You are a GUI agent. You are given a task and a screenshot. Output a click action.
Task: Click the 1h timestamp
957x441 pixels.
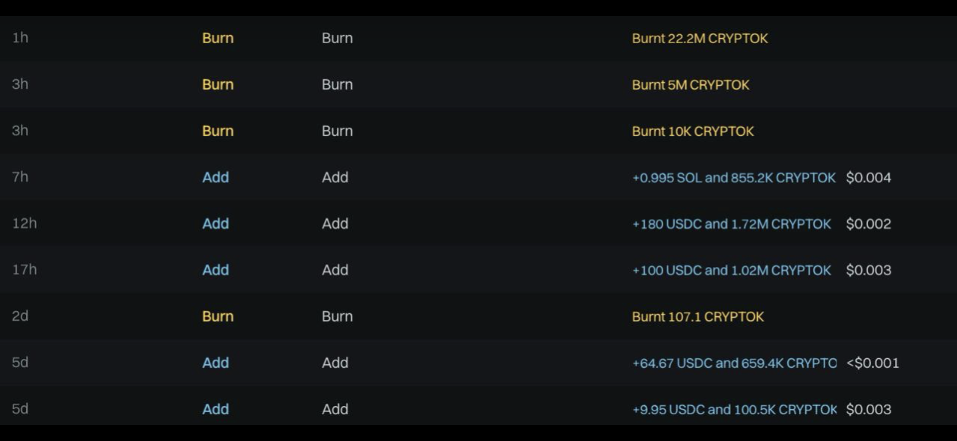coord(20,38)
